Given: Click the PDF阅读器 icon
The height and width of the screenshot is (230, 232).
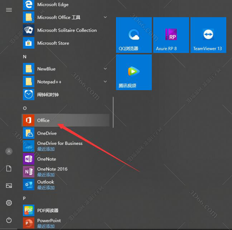Looking at the screenshot, I should click(x=29, y=210).
